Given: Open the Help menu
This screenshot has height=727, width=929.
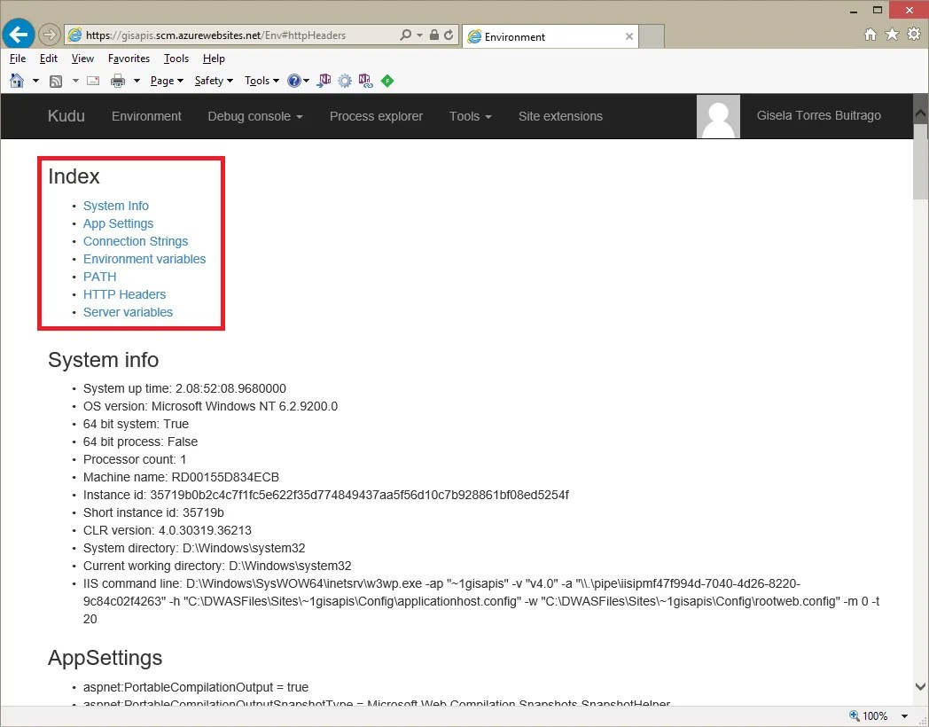Looking at the screenshot, I should pos(214,58).
